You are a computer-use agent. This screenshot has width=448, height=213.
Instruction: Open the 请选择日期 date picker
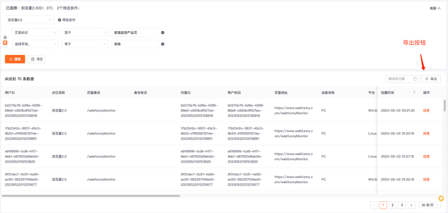[402, 79]
